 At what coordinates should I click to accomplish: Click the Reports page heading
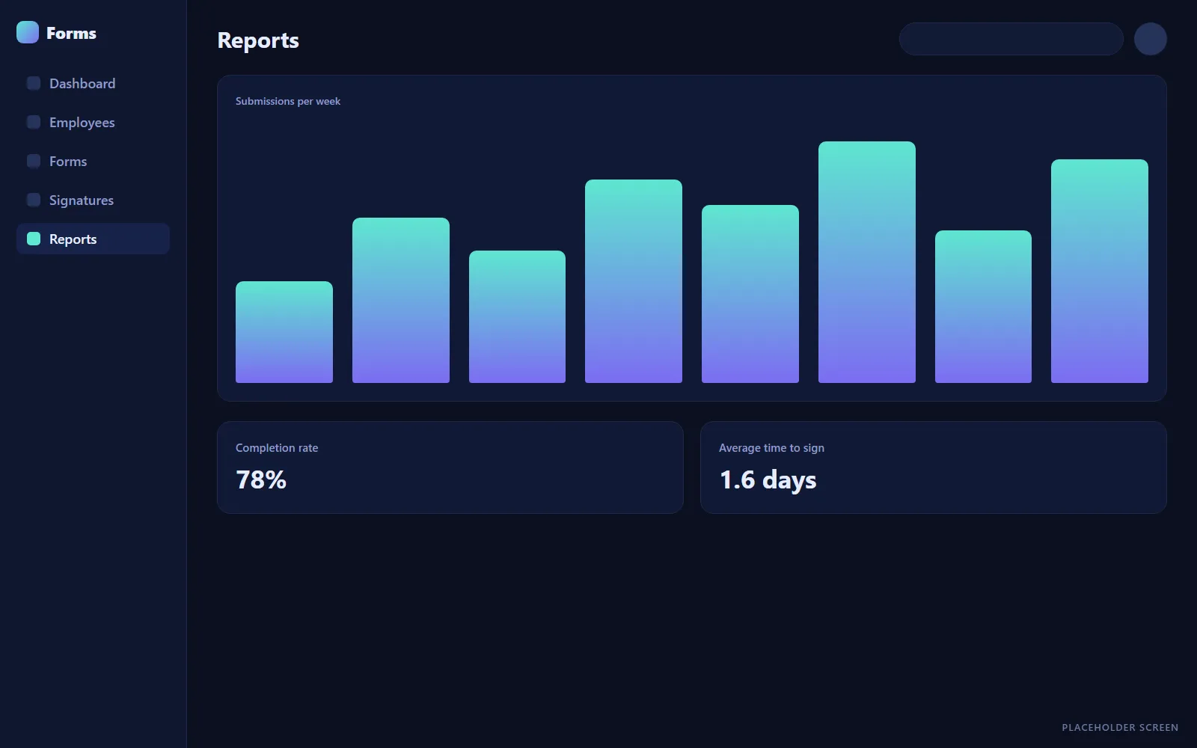pos(258,40)
